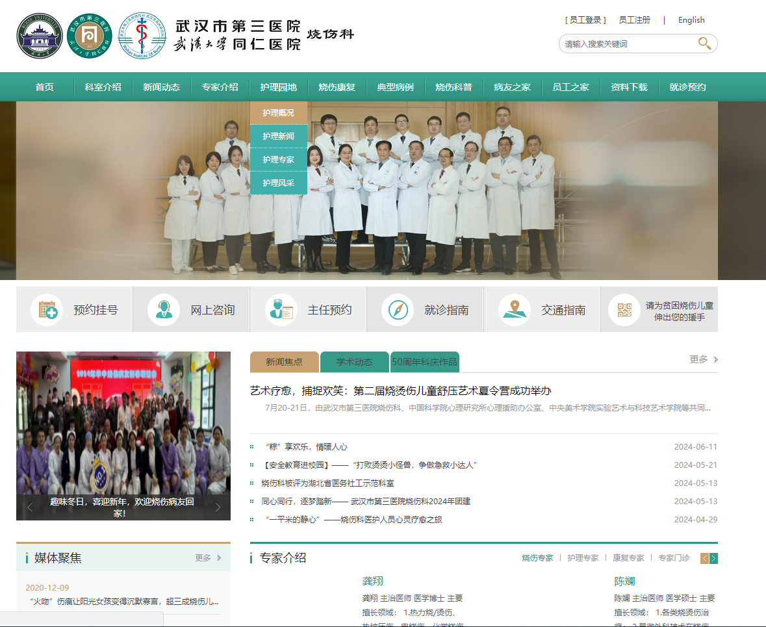Open 烧伤康复 in the navigation bar
Screen dimensions: 766x627
click(x=337, y=87)
